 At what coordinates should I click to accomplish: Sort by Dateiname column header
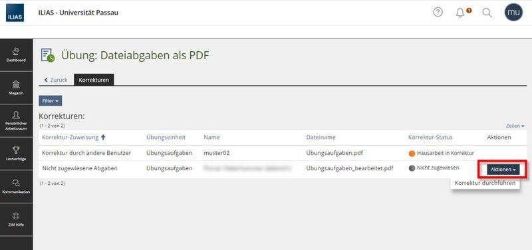321,138
